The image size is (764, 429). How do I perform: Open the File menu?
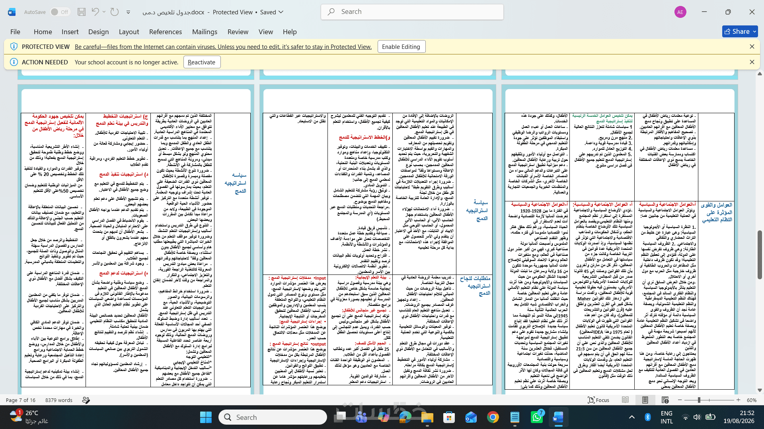15,32
